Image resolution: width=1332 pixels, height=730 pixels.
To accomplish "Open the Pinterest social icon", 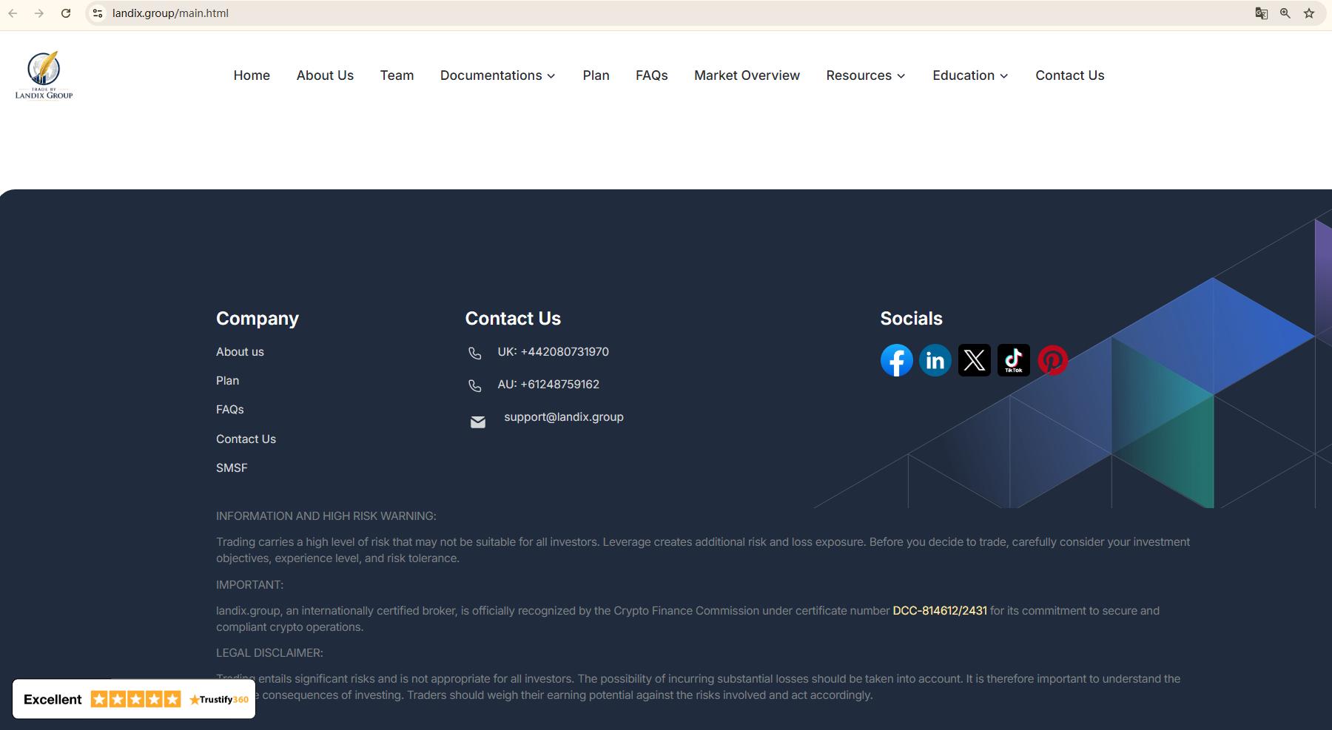I will [1053, 360].
